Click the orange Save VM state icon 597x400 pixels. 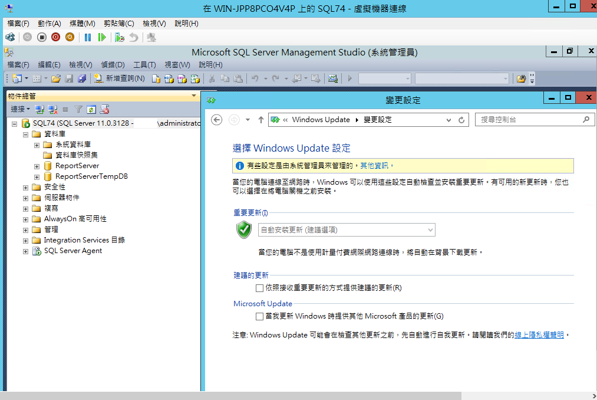coord(70,37)
